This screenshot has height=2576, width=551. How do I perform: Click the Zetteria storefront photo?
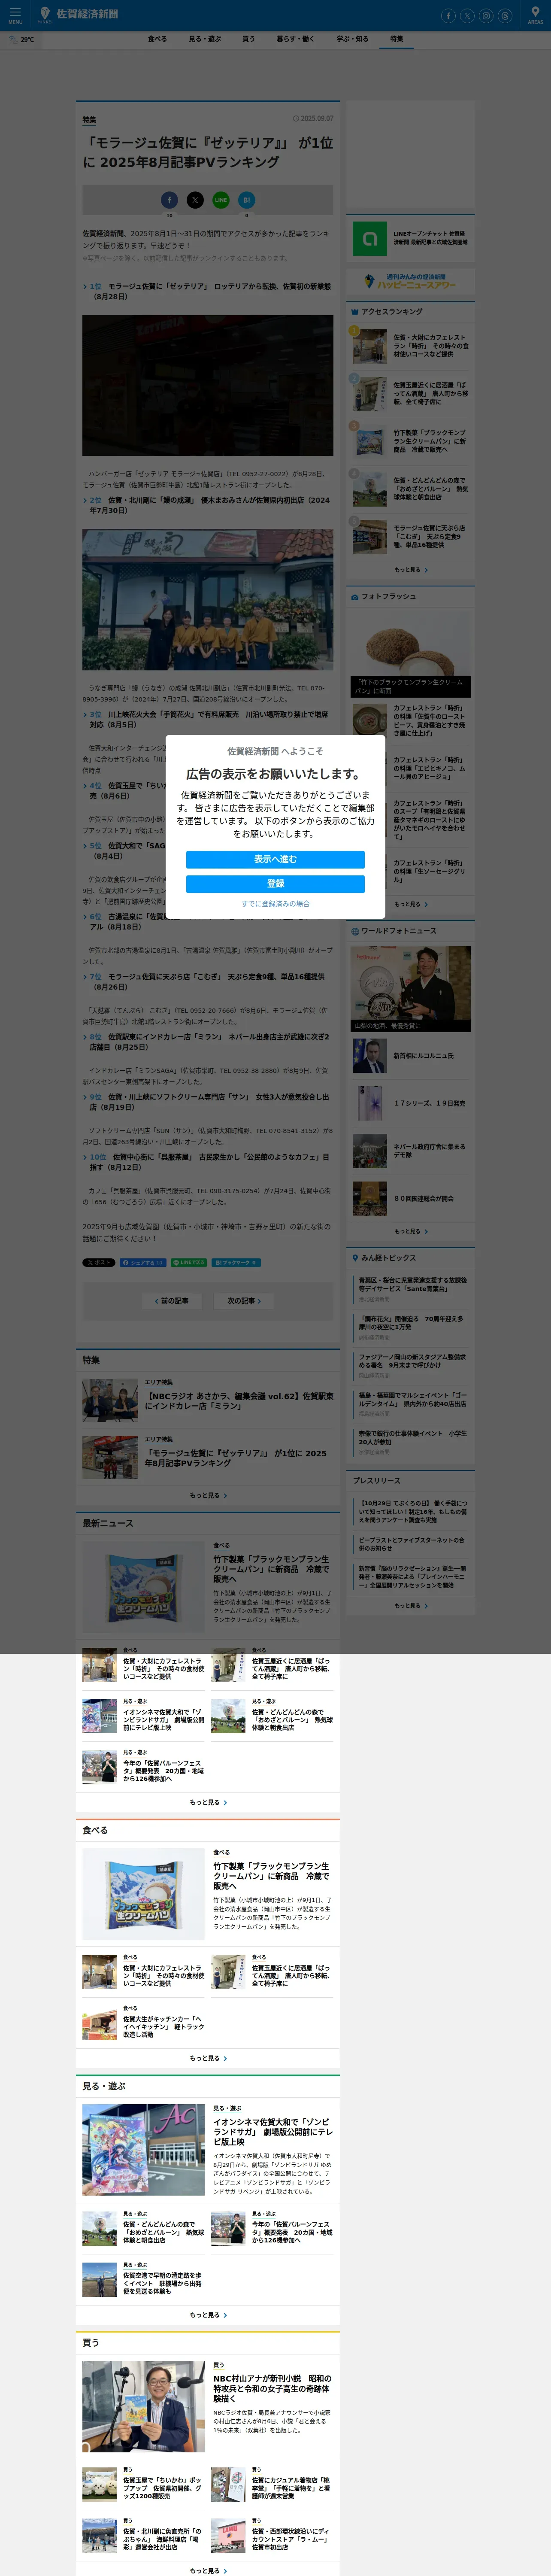tap(208, 386)
